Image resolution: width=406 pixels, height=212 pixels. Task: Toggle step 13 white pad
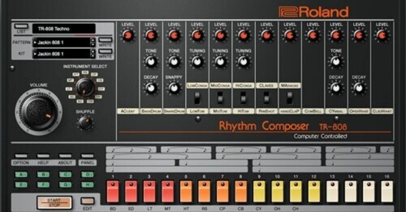[332, 191]
